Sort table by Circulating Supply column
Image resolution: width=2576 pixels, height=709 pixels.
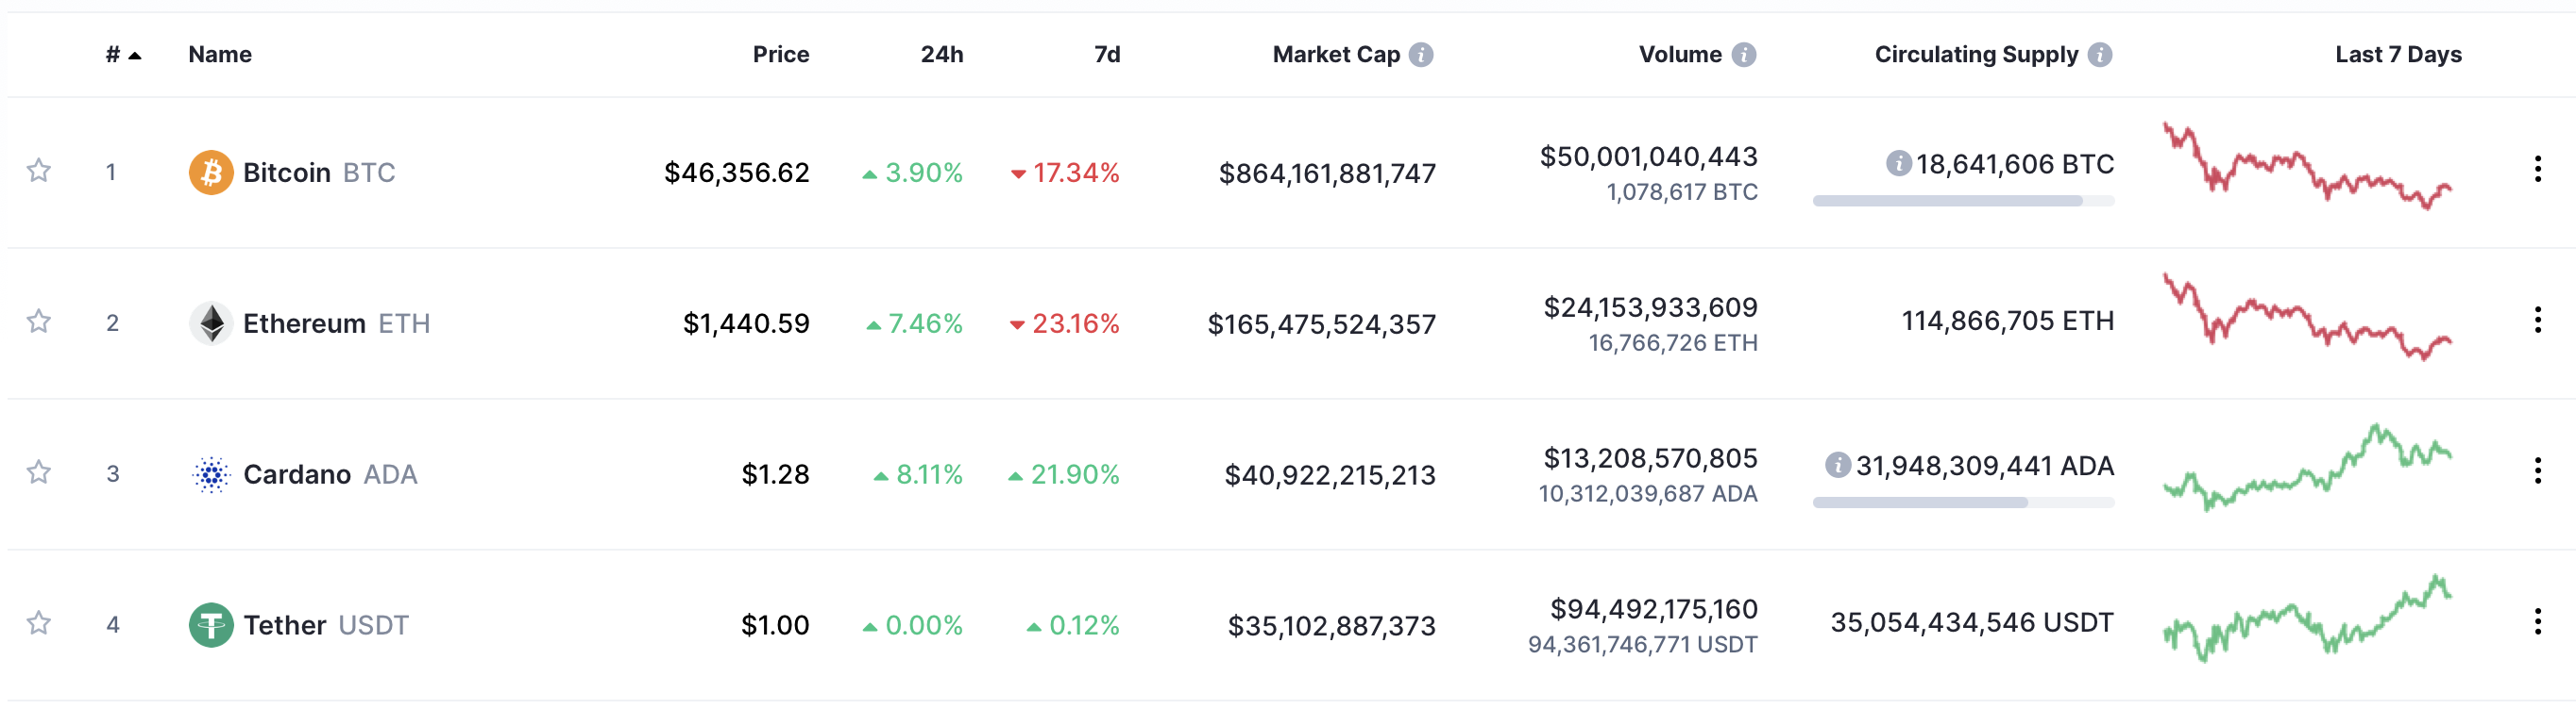coord(1976,55)
